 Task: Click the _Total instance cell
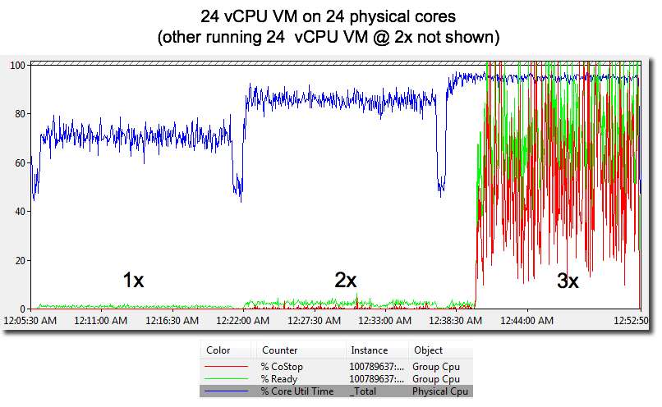(363, 391)
